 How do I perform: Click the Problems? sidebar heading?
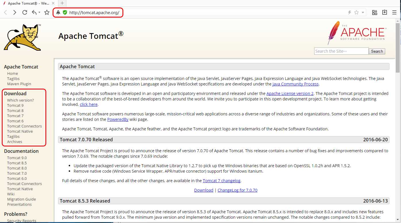16,214
